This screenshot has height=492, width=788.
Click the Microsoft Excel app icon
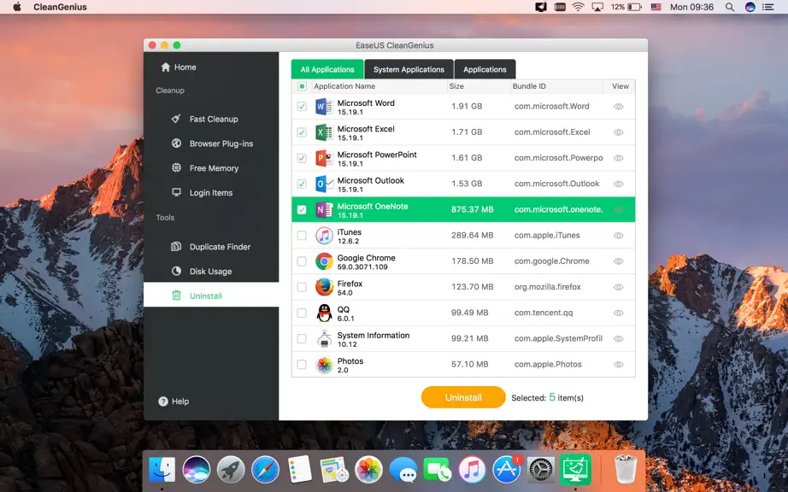tap(324, 132)
